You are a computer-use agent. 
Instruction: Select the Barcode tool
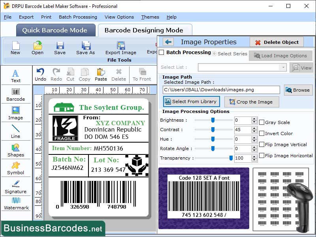tap(16, 94)
